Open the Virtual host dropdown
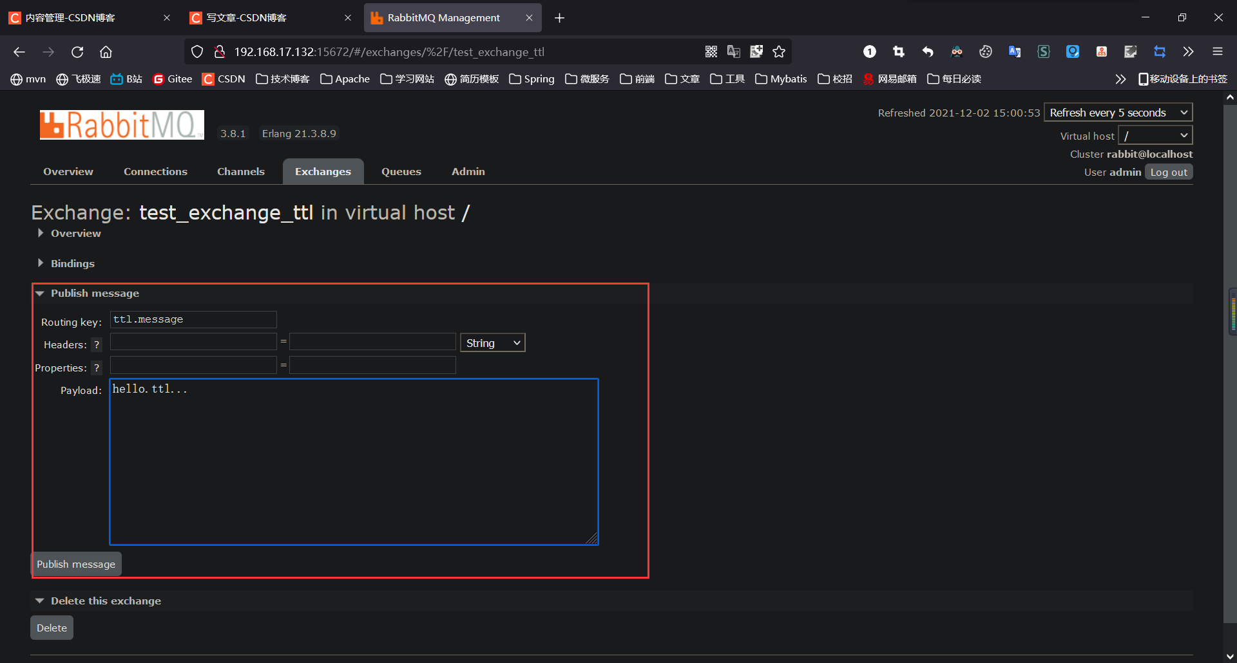The width and height of the screenshot is (1237, 663). tap(1155, 135)
